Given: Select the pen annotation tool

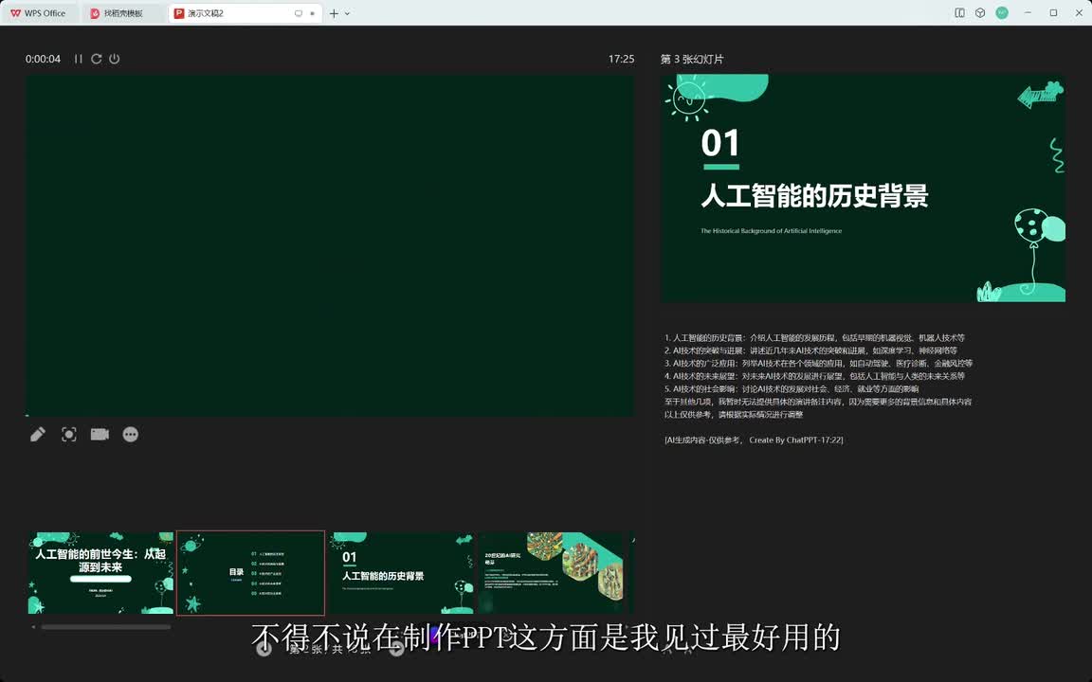Looking at the screenshot, I should 38,434.
